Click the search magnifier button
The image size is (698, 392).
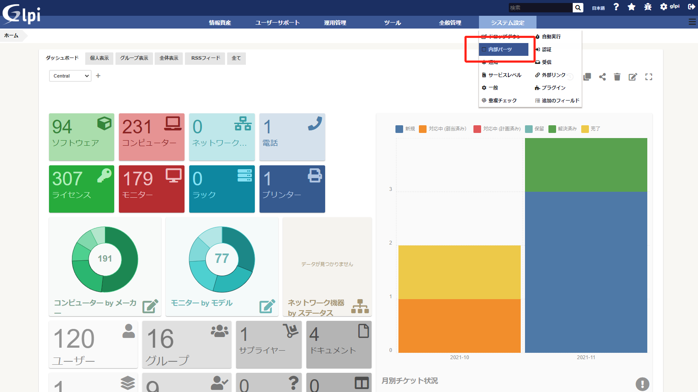pyautogui.click(x=578, y=8)
